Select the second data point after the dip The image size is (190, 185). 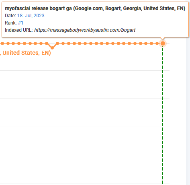(x=63, y=43)
